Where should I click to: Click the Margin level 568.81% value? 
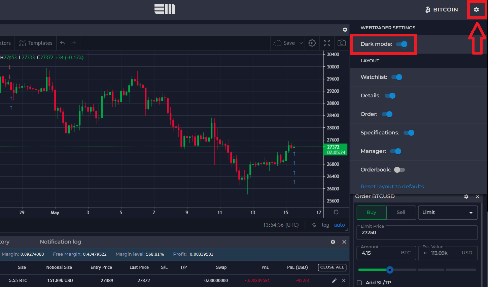coord(155,254)
